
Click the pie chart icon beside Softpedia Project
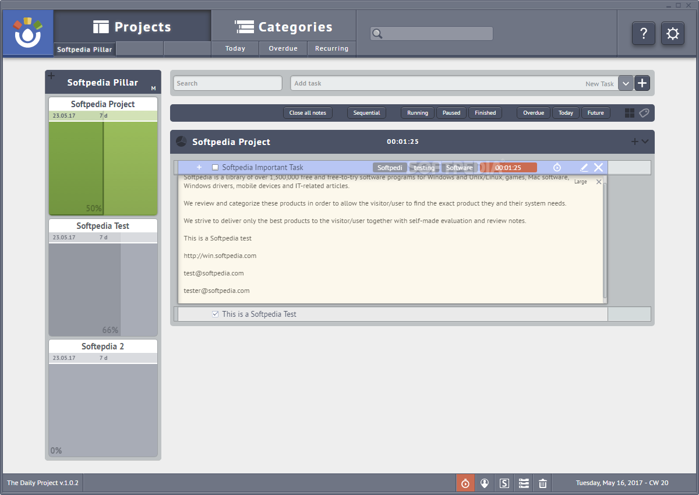pyautogui.click(x=181, y=142)
